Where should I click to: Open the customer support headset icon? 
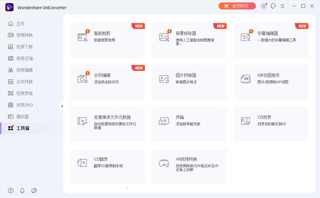(273, 6)
